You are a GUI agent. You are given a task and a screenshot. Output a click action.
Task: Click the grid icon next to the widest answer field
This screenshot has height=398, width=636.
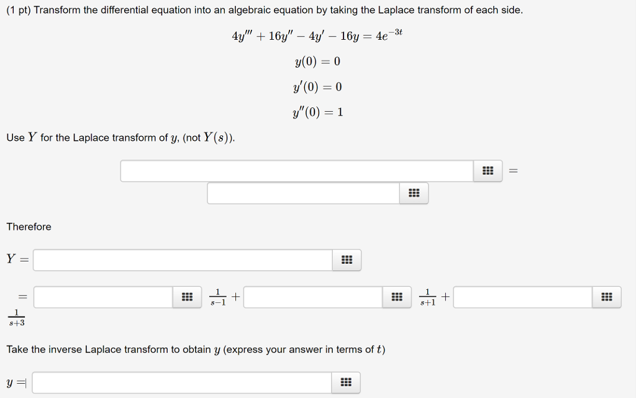(x=487, y=170)
